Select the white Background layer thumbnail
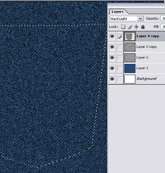This screenshot has height=173, width=165. click(130, 79)
